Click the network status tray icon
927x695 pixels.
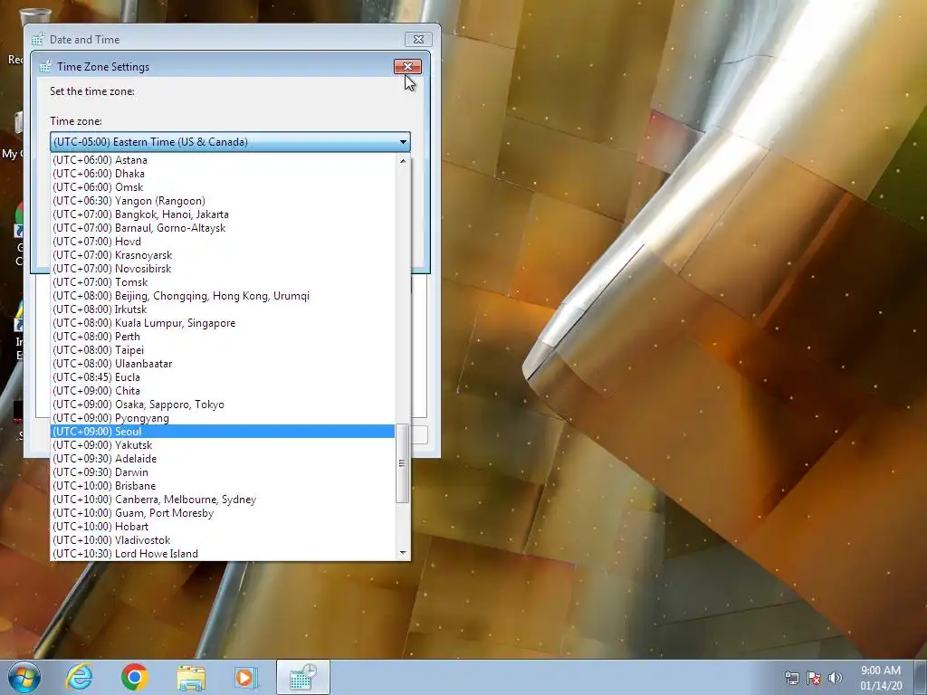tap(791, 678)
